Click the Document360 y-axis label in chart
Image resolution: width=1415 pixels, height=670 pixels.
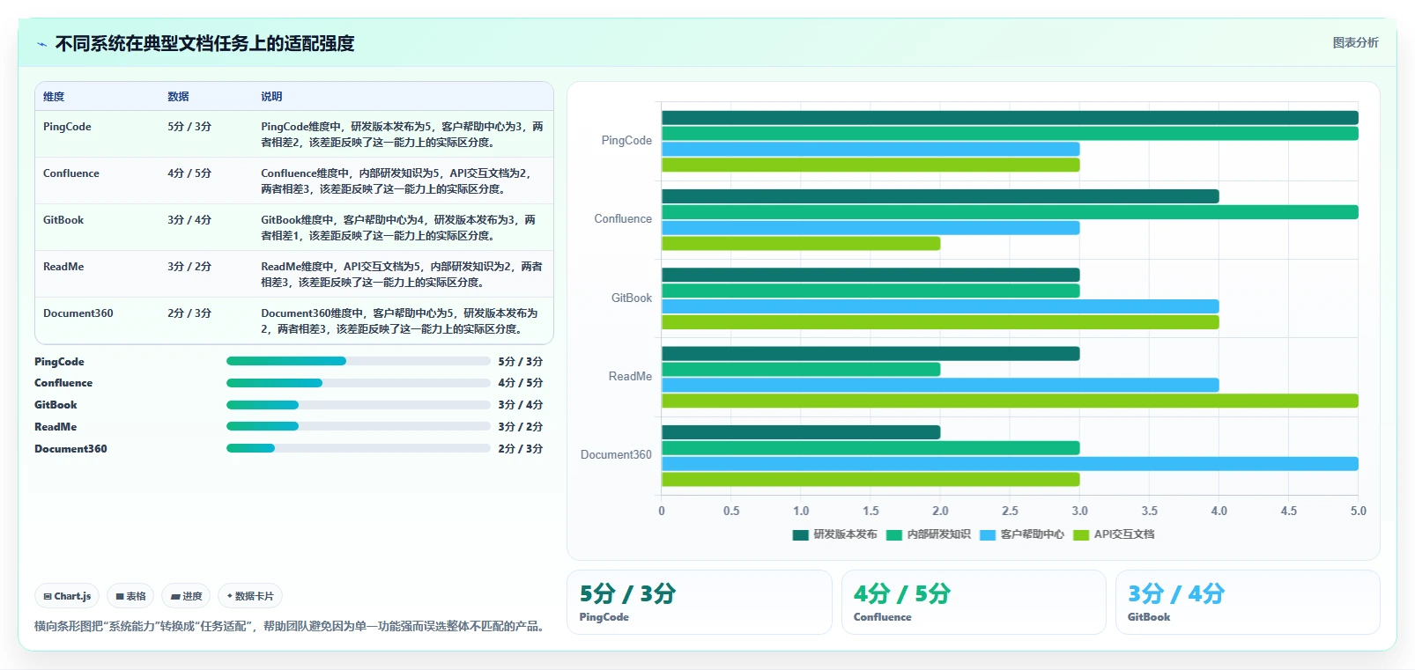[616, 455]
